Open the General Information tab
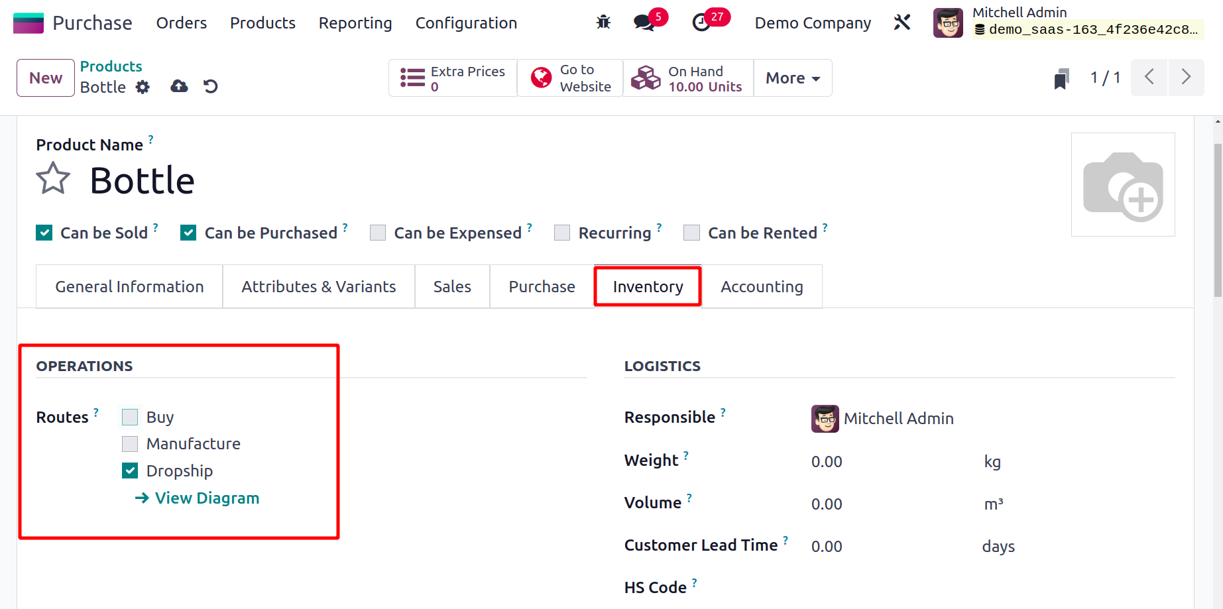 129,287
